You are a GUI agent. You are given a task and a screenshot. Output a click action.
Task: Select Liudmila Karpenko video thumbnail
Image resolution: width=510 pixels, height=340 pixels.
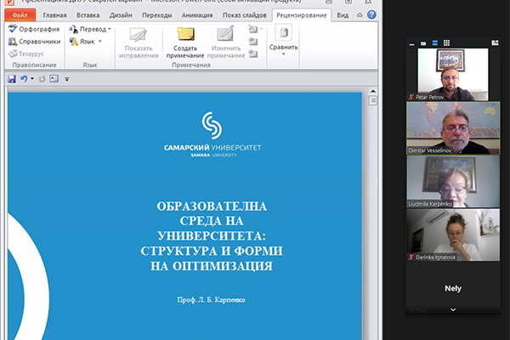(x=453, y=182)
